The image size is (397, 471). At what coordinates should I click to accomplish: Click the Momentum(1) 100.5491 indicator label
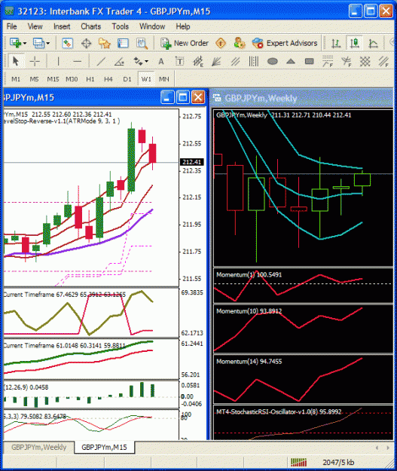[249, 274]
